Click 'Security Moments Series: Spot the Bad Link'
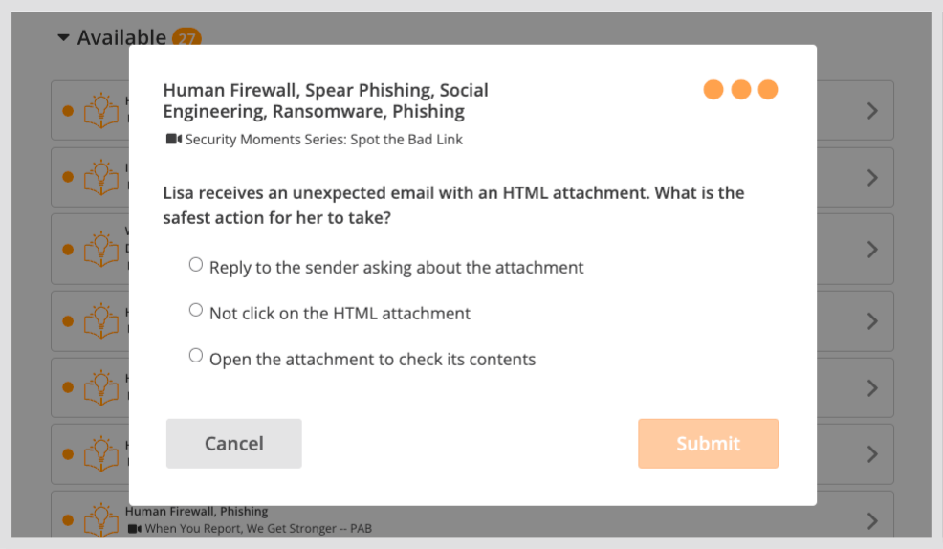943x549 pixels. [x=323, y=140]
